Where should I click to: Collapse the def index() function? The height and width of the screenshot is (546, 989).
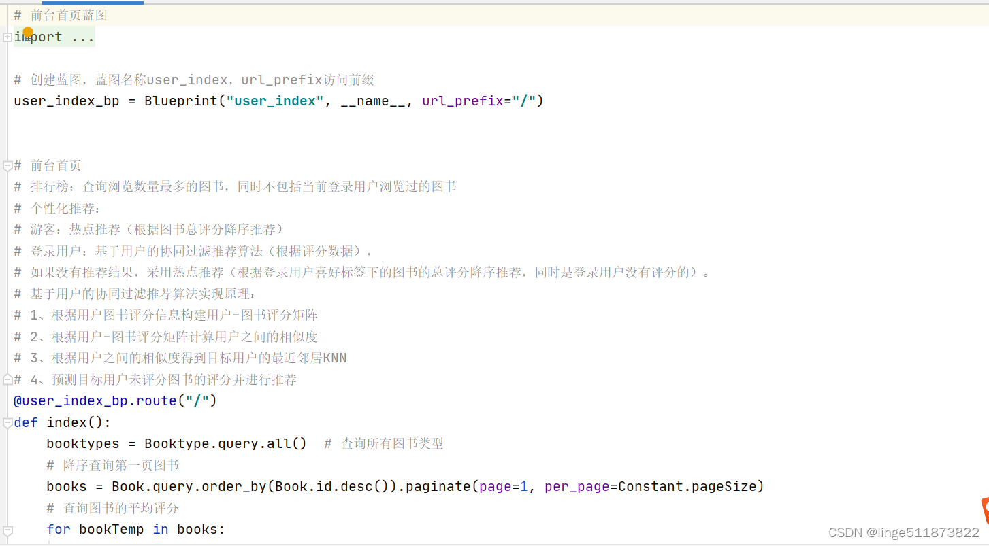coord(7,422)
